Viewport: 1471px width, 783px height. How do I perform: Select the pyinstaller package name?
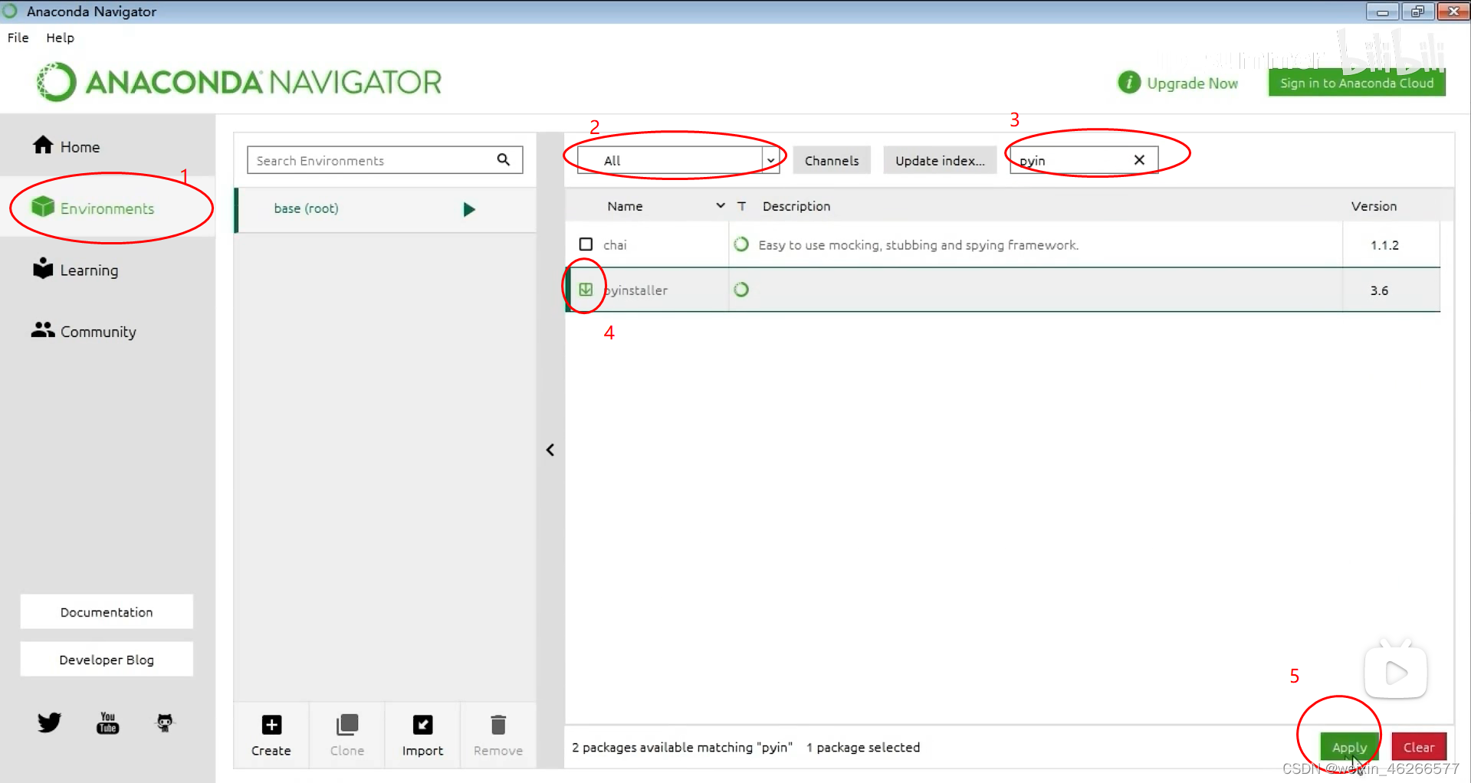pyautogui.click(x=635, y=290)
